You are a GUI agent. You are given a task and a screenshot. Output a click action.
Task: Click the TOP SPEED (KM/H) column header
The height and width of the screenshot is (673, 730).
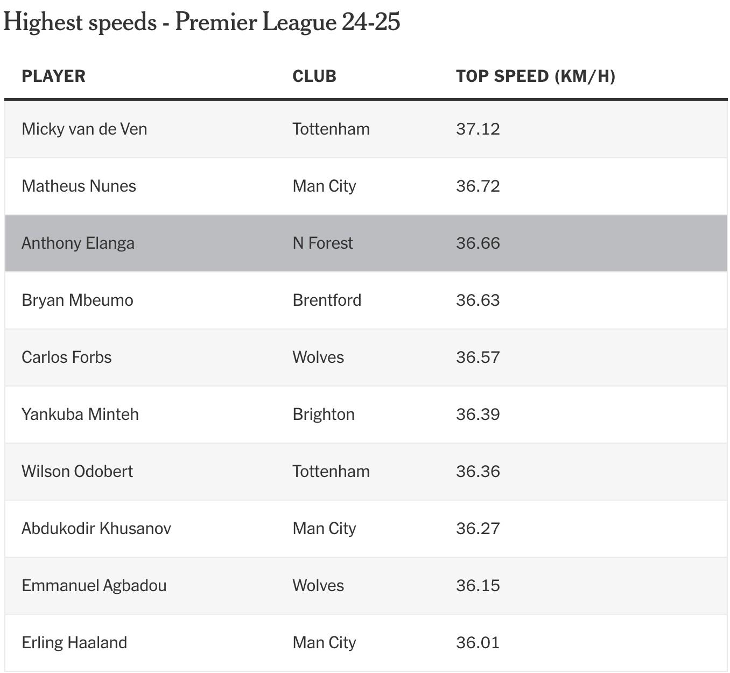(536, 76)
